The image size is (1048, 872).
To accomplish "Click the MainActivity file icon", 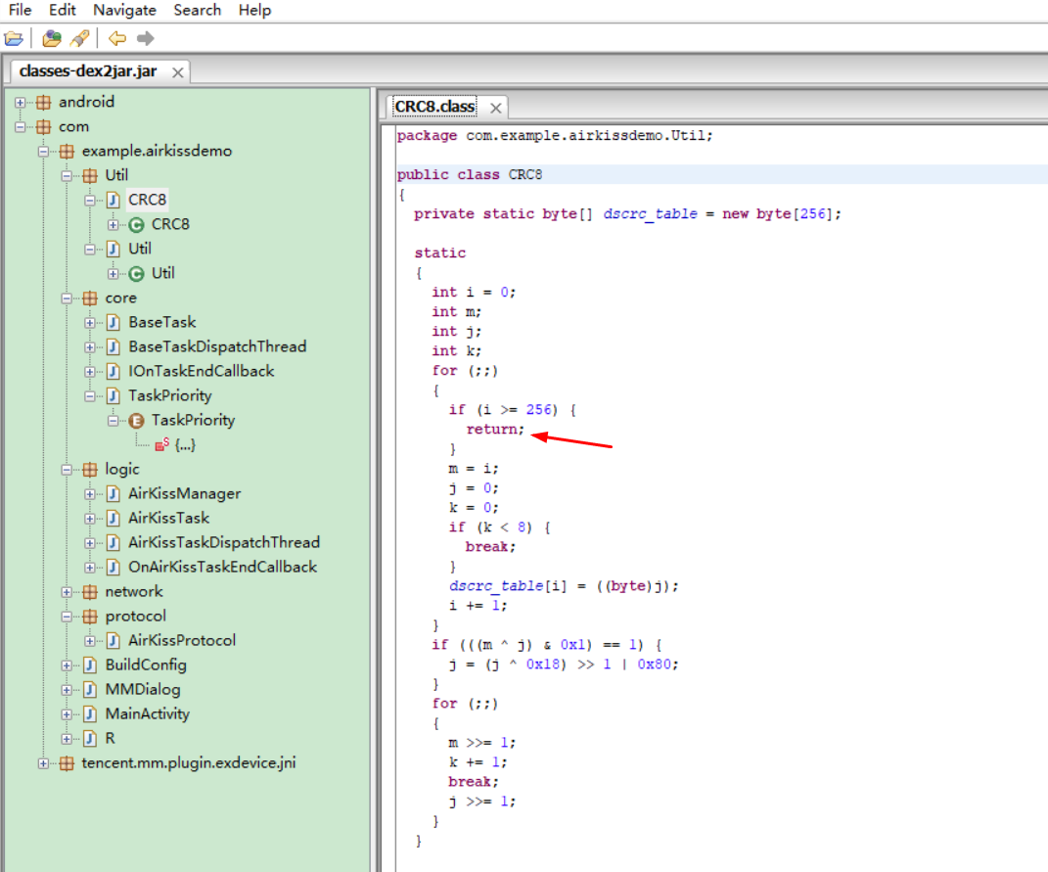I will click(90, 714).
